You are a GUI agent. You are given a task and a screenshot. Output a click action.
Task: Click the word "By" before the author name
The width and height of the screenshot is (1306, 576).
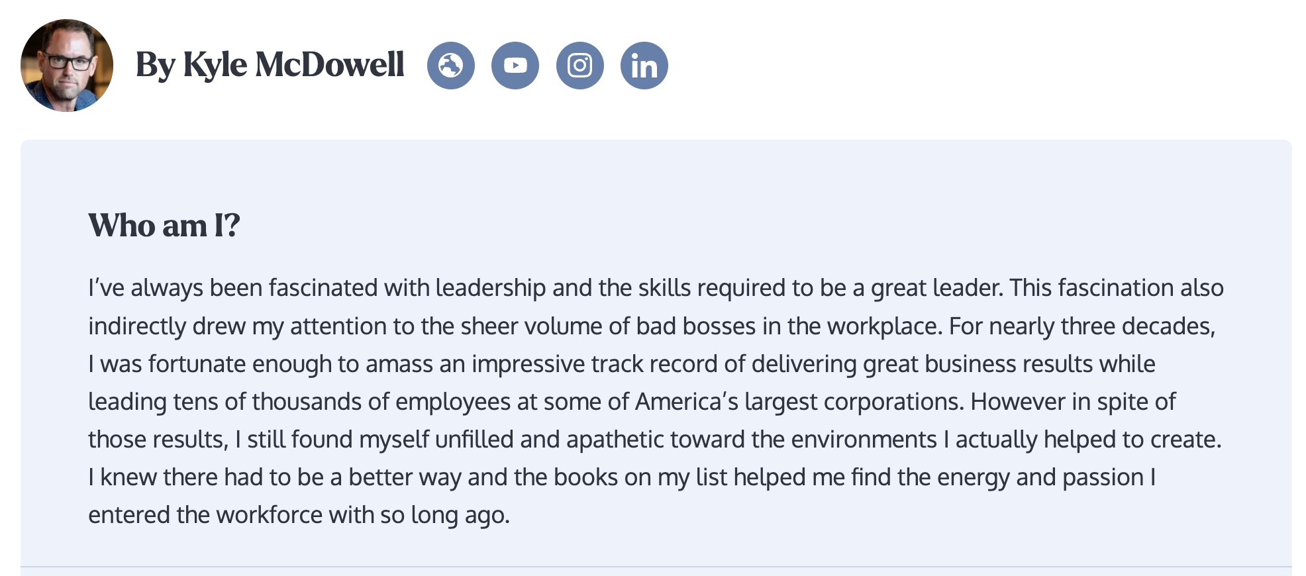pos(156,66)
